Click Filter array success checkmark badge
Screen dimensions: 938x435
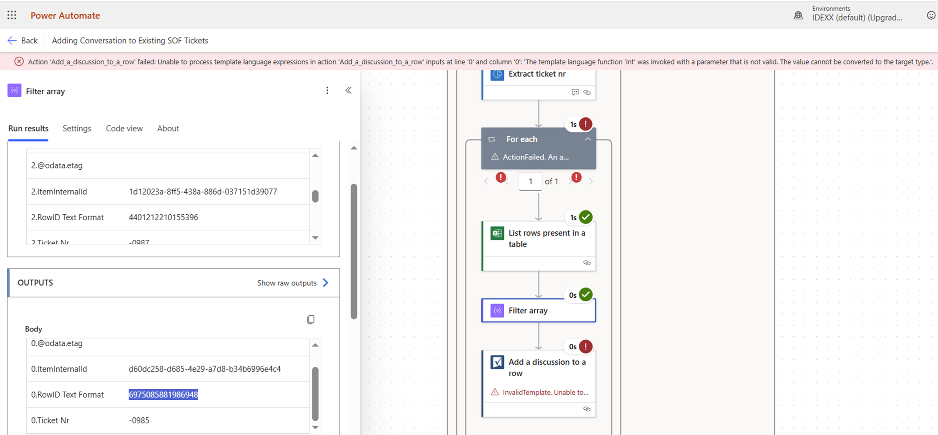[x=586, y=294]
